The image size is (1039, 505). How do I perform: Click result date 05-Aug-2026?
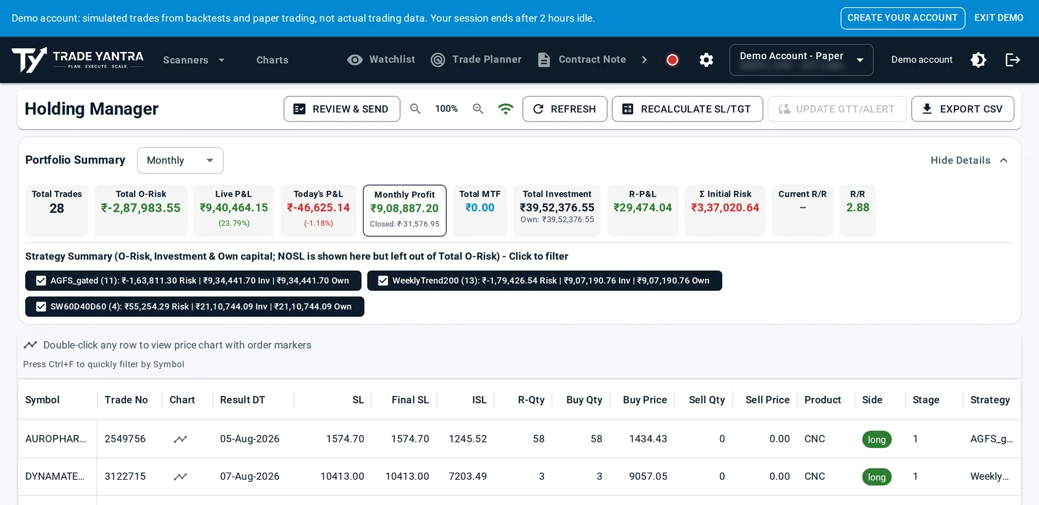click(250, 439)
